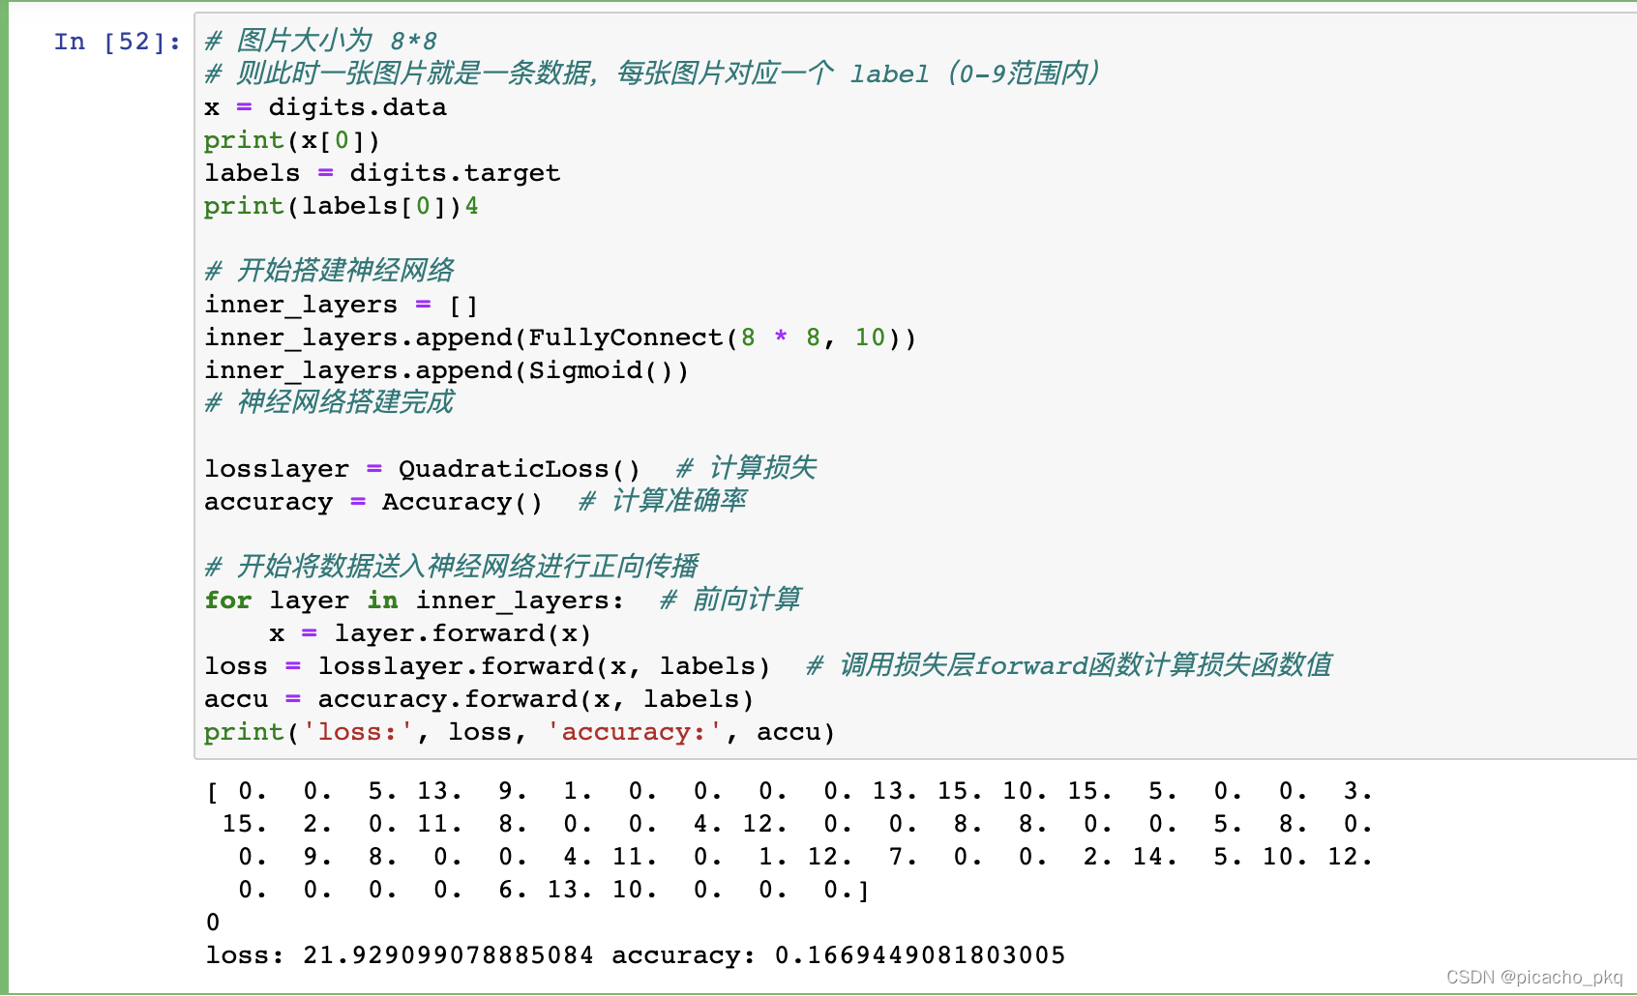Image resolution: width=1637 pixels, height=996 pixels.
Task: Click the 'print(labels[0])' code line
Action: pos(342,206)
